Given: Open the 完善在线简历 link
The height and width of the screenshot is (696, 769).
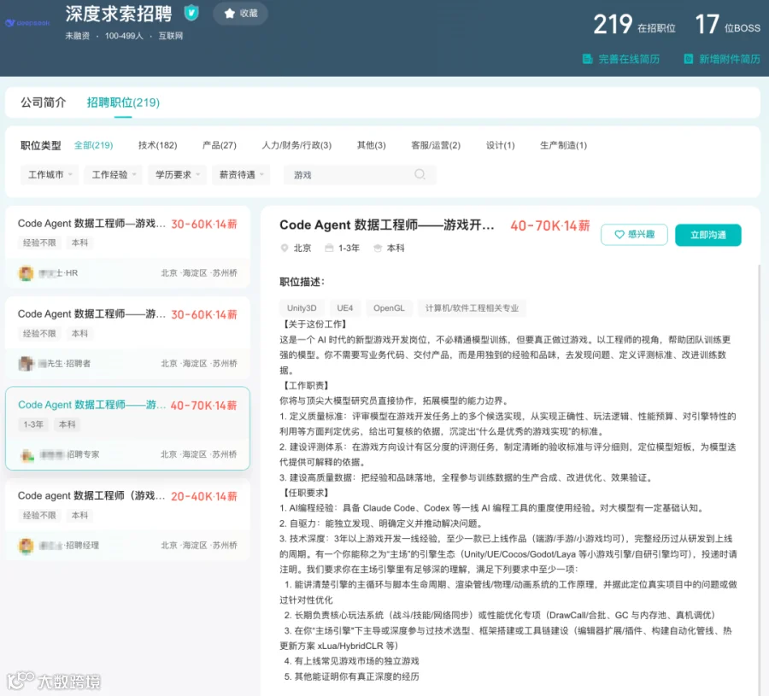Looking at the screenshot, I should click(621, 59).
